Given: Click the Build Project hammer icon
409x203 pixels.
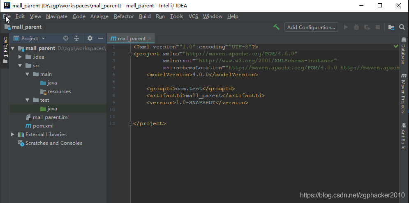Looking at the screenshot, I should [277, 27].
